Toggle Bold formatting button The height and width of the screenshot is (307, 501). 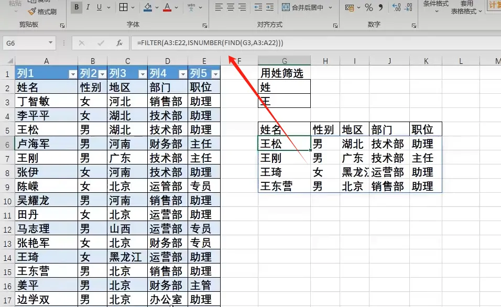(x=77, y=7)
